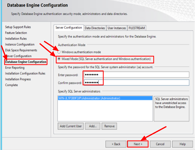The height and width of the screenshot is (150, 196).
Task: Click the Add Current User button
Action: click(x=71, y=126)
